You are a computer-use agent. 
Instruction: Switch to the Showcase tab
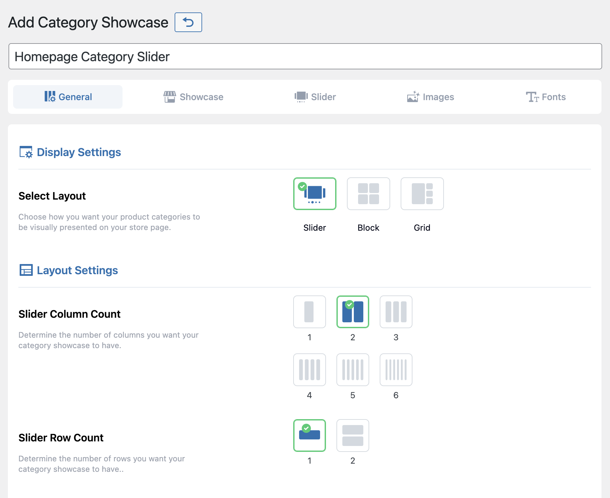point(193,97)
